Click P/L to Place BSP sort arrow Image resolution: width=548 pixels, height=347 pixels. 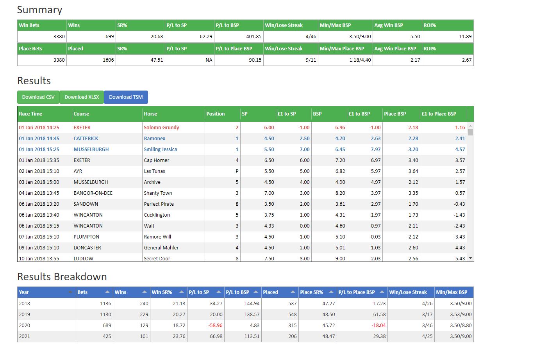[x=382, y=292]
